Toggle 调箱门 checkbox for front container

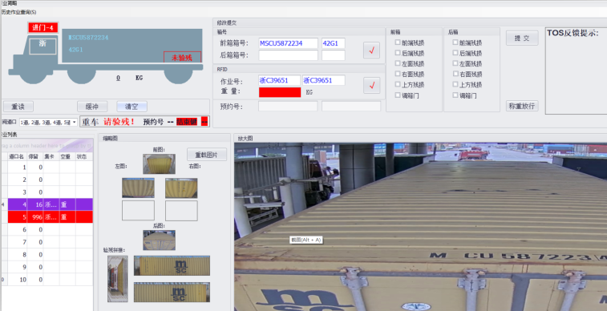pyautogui.click(x=398, y=95)
